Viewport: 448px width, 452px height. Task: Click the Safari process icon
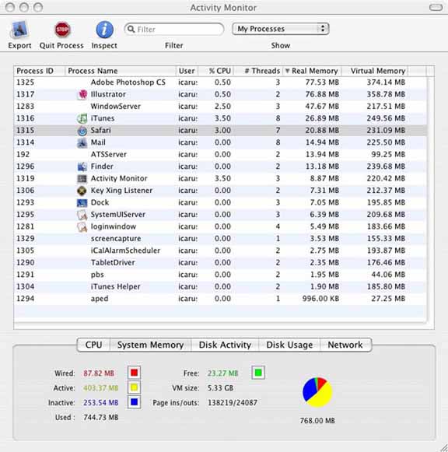click(x=82, y=130)
